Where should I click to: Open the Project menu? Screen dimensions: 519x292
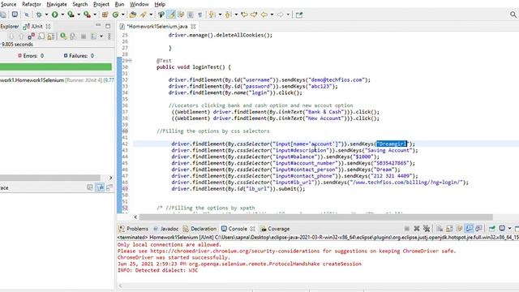(101, 4)
